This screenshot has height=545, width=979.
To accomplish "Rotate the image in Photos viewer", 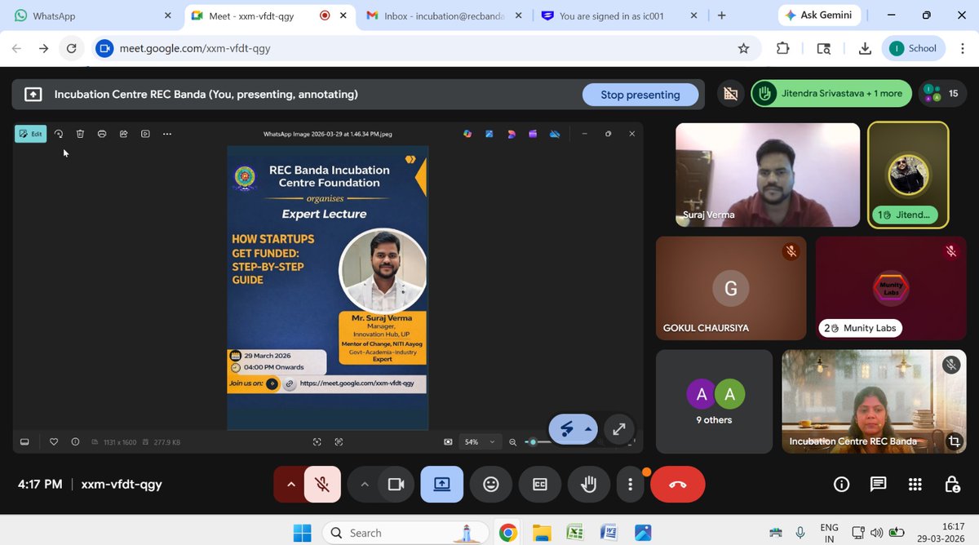I will click(x=59, y=134).
